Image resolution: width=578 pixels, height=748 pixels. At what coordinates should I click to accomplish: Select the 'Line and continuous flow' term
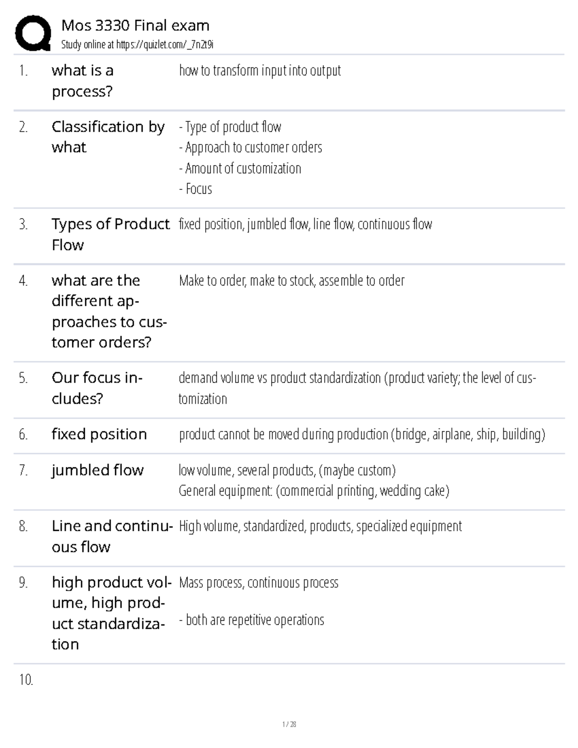pos(111,536)
